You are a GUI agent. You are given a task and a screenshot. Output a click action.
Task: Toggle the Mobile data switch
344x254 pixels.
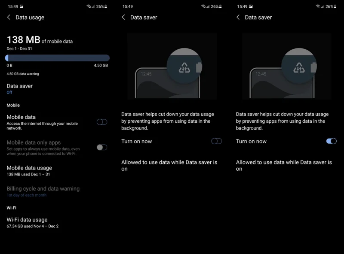tap(102, 122)
